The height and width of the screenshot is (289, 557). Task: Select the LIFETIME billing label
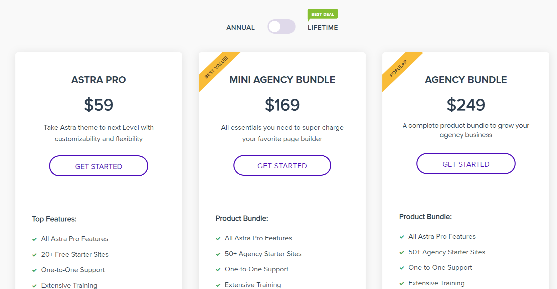323,28
